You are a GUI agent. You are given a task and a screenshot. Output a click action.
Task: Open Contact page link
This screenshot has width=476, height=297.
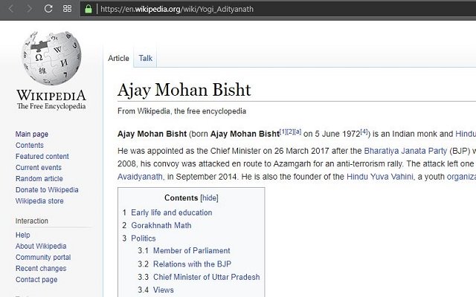coord(36,279)
